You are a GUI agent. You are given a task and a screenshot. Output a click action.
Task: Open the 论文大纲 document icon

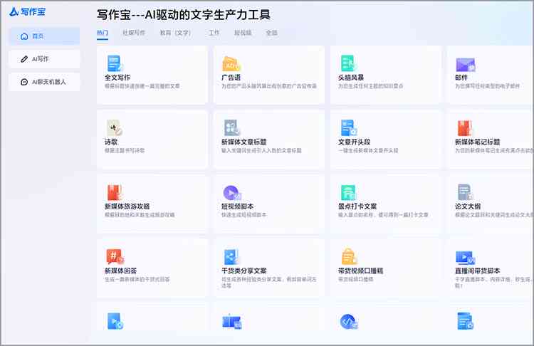[465, 192]
